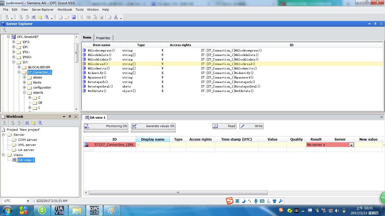The height and width of the screenshot is (216, 385).
Task: Click the Open folder toolbar icon
Action: [67, 17]
